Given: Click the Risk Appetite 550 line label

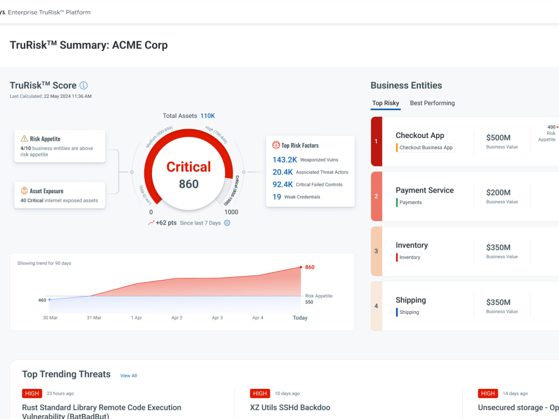Looking at the screenshot, I should [x=319, y=299].
